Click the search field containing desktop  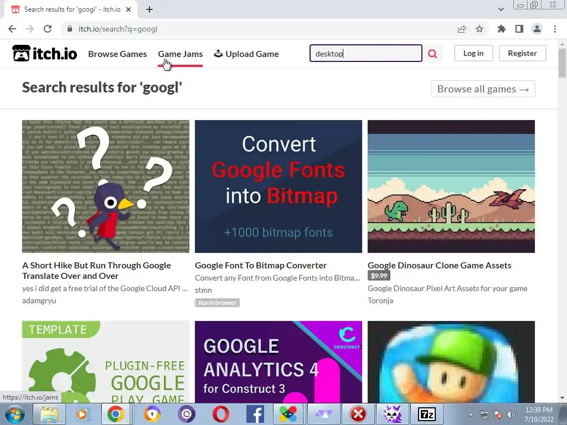click(365, 54)
